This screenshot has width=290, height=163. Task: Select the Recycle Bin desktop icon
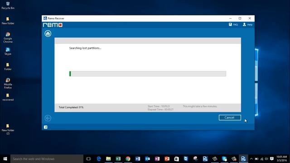[8, 5]
